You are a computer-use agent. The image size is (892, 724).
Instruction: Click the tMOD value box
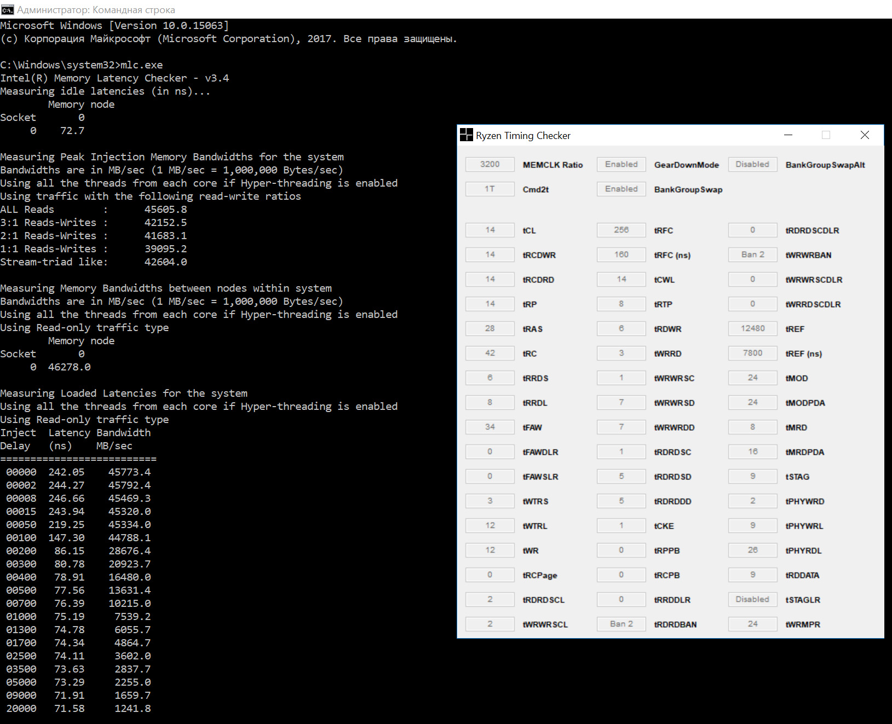point(752,378)
